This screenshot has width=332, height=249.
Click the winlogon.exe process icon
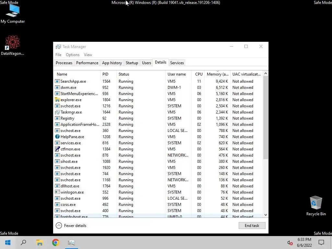(x=57, y=192)
